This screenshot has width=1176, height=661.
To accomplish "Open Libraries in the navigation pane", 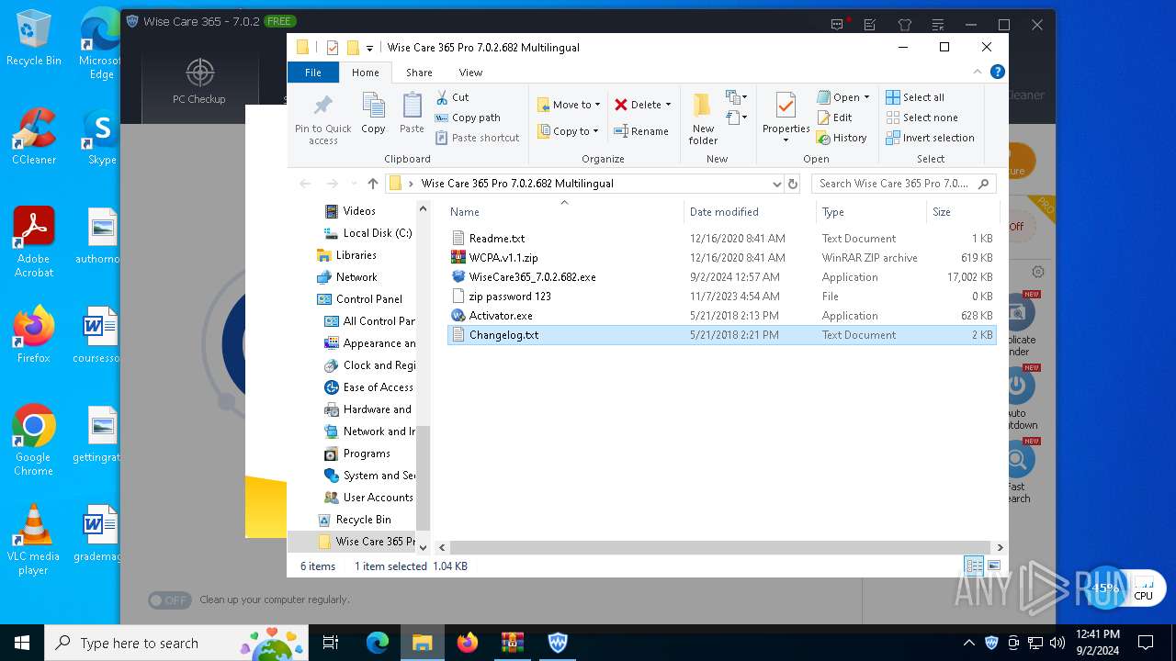I will click(346, 255).
